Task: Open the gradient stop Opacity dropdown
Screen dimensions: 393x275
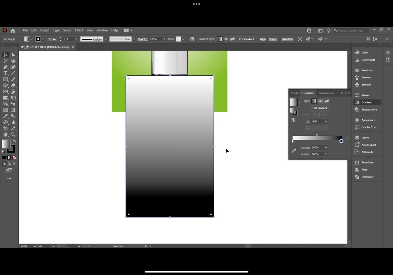Action: [326, 147]
